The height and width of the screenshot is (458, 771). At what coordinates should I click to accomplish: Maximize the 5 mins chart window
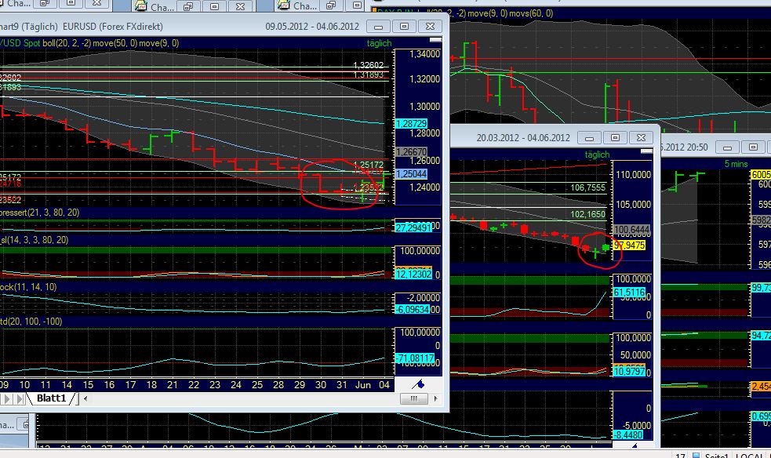(753, 147)
